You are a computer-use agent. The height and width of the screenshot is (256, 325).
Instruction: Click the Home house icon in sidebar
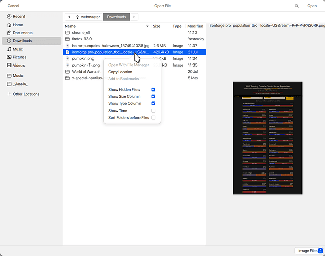tap(9, 25)
